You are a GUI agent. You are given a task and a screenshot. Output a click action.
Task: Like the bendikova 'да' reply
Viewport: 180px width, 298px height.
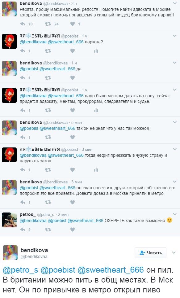(x=72, y=78)
